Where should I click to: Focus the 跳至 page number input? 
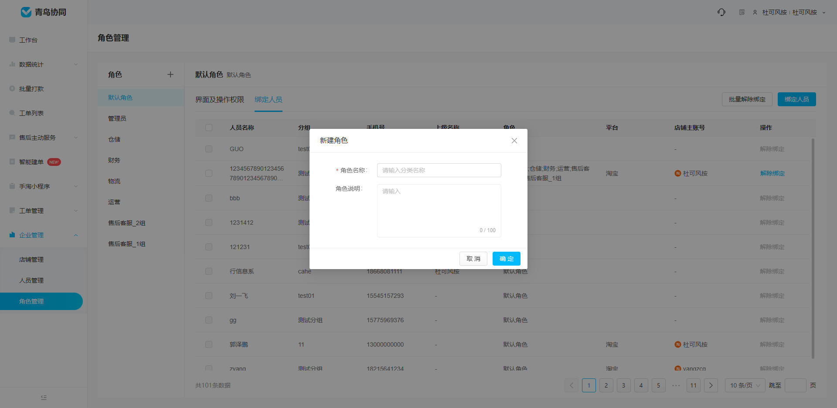[796, 385]
